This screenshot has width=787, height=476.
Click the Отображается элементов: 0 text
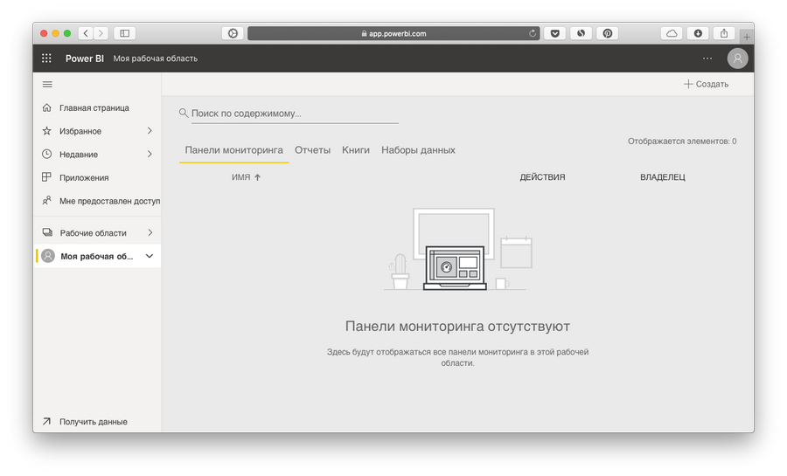click(682, 141)
